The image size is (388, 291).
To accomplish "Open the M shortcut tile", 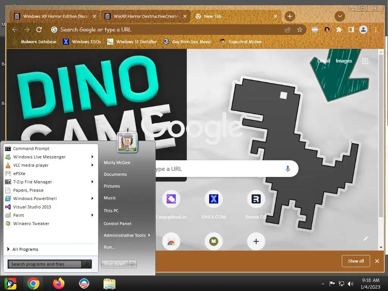I will pos(214,241).
